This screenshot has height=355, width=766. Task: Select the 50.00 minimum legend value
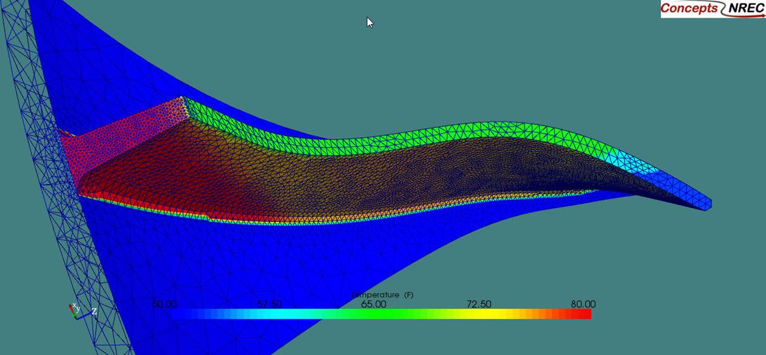point(164,304)
